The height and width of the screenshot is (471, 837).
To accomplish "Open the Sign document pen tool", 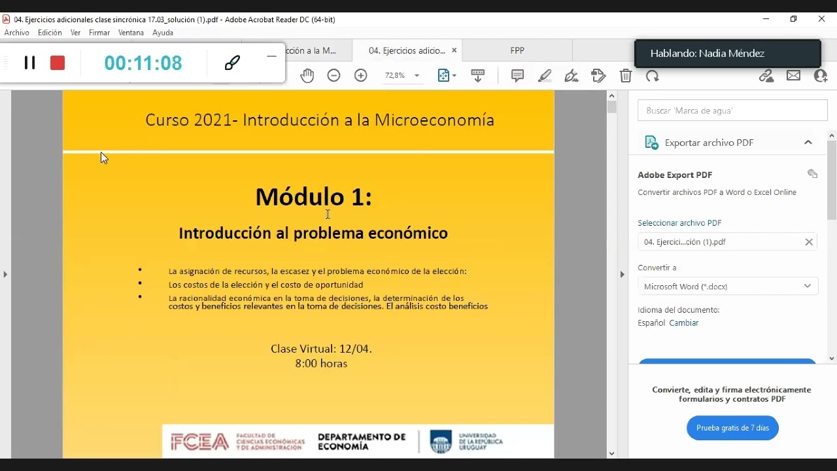I will point(572,76).
